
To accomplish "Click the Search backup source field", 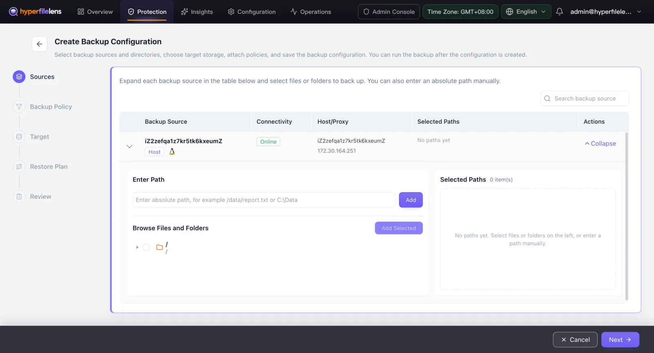I will point(585,98).
